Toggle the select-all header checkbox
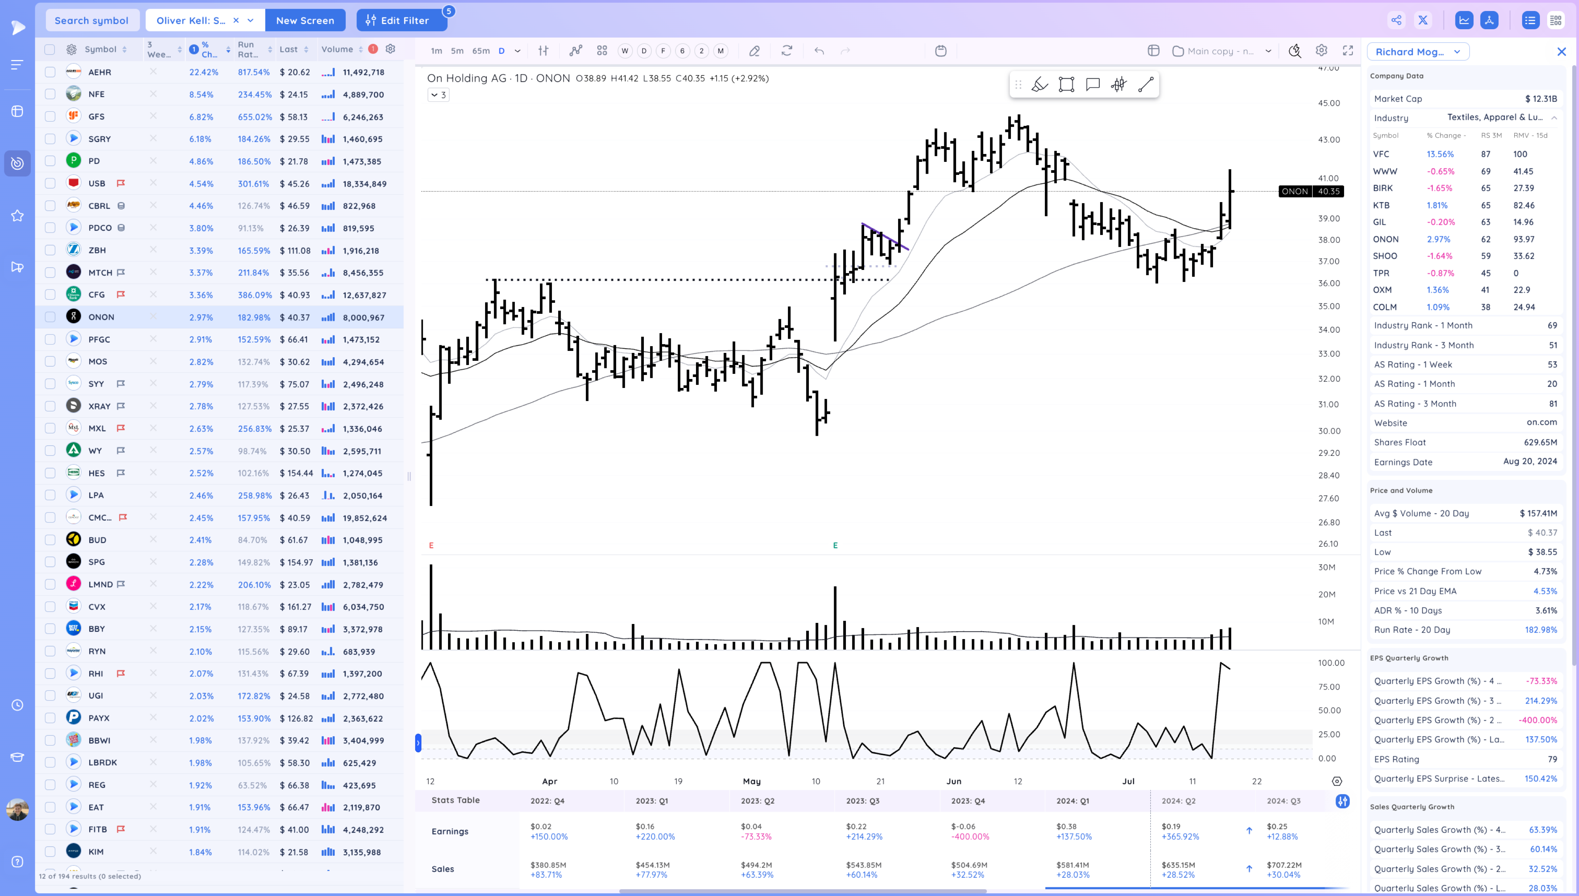The image size is (1579, 896). (50, 49)
